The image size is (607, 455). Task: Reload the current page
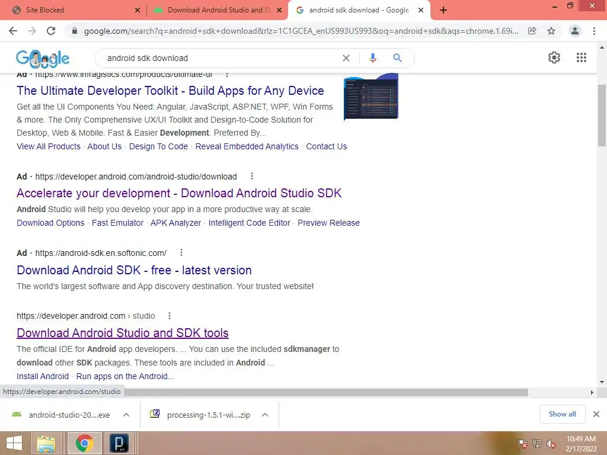coord(51,31)
